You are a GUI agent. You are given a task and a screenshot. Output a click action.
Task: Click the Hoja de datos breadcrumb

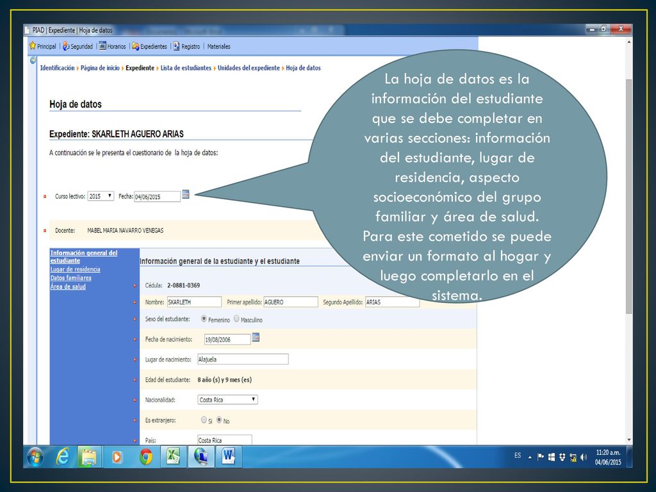(x=303, y=68)
